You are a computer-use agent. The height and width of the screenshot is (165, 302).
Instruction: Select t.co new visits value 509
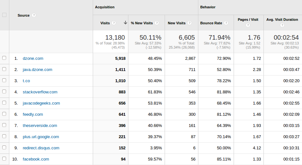[x=192, y=81]
